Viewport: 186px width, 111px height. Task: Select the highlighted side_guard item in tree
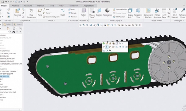(5, 76)
